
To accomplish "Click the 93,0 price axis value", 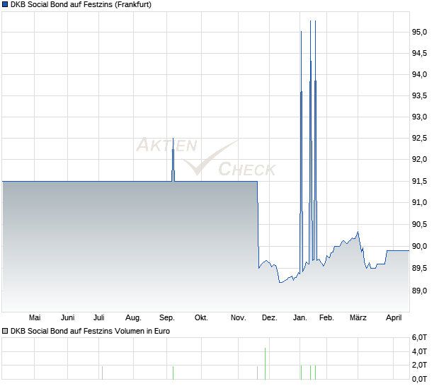I will coord(419,117).
